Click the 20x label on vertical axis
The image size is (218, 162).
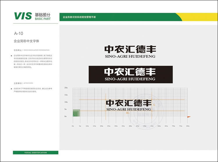tap(66, 88)
